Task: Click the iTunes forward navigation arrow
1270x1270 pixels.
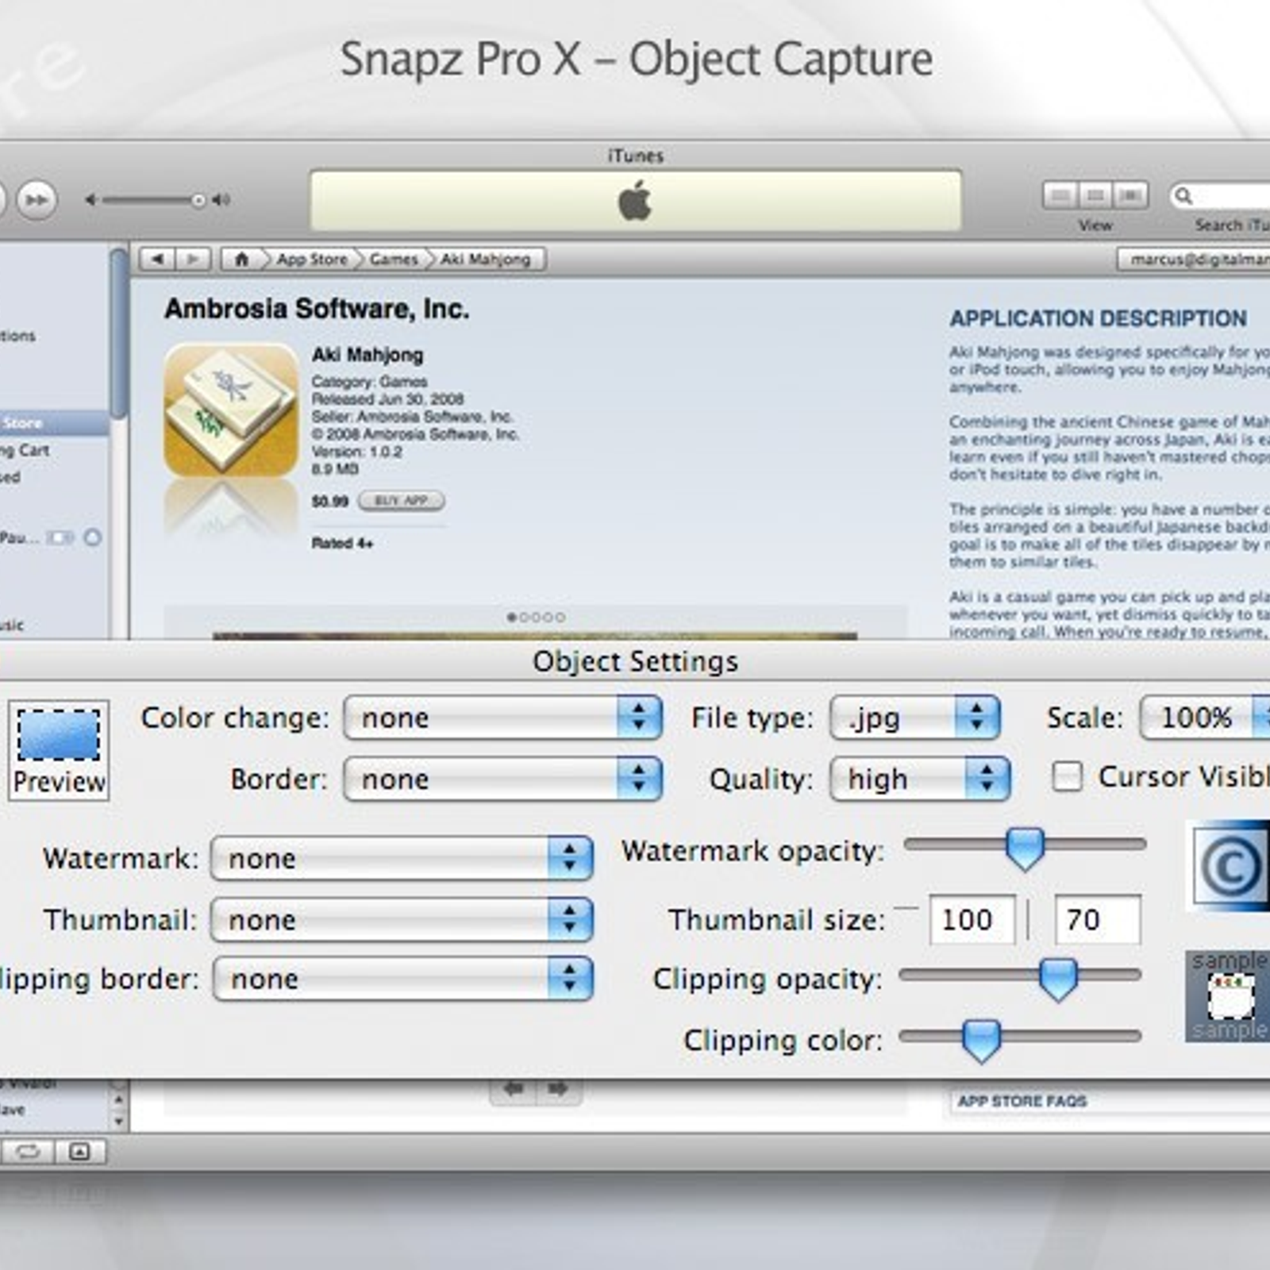Action: (x=193, y=259)
